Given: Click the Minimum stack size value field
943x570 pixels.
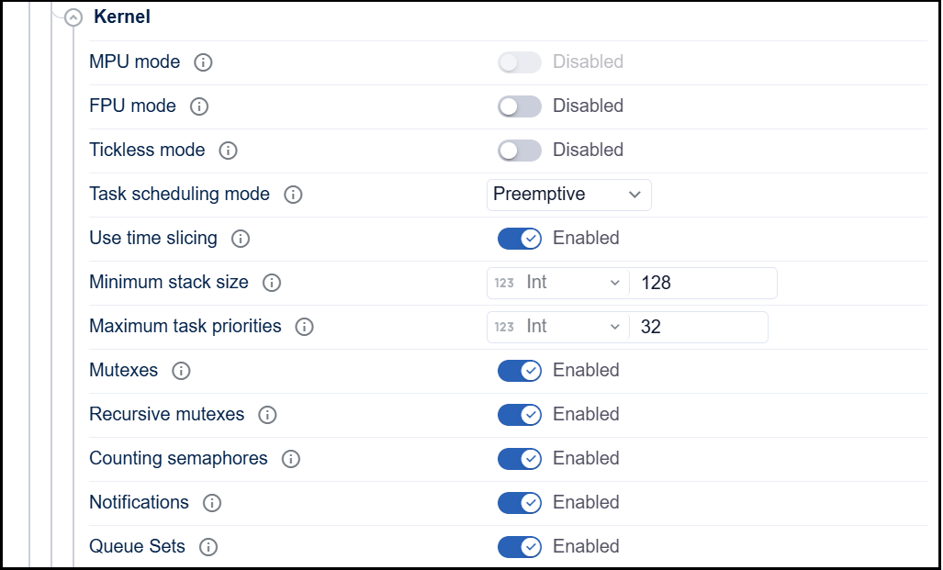Looking at the screenshot, I should point(702,283).
